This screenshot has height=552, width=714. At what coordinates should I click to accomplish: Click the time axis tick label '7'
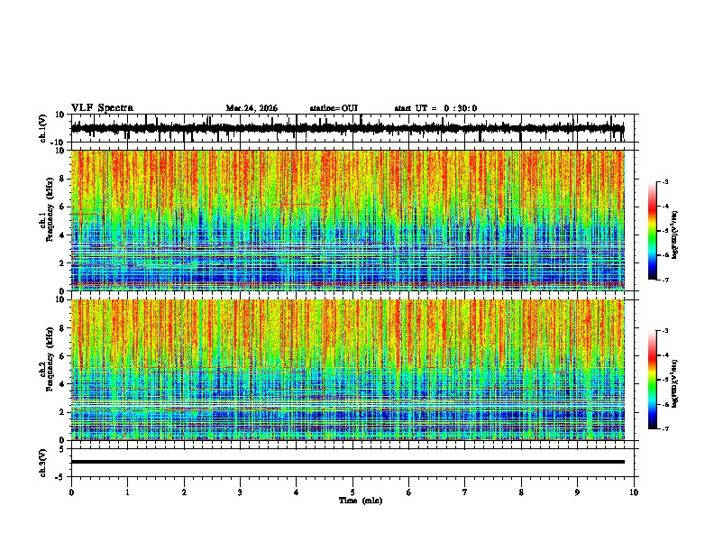(x=465, y=492)
